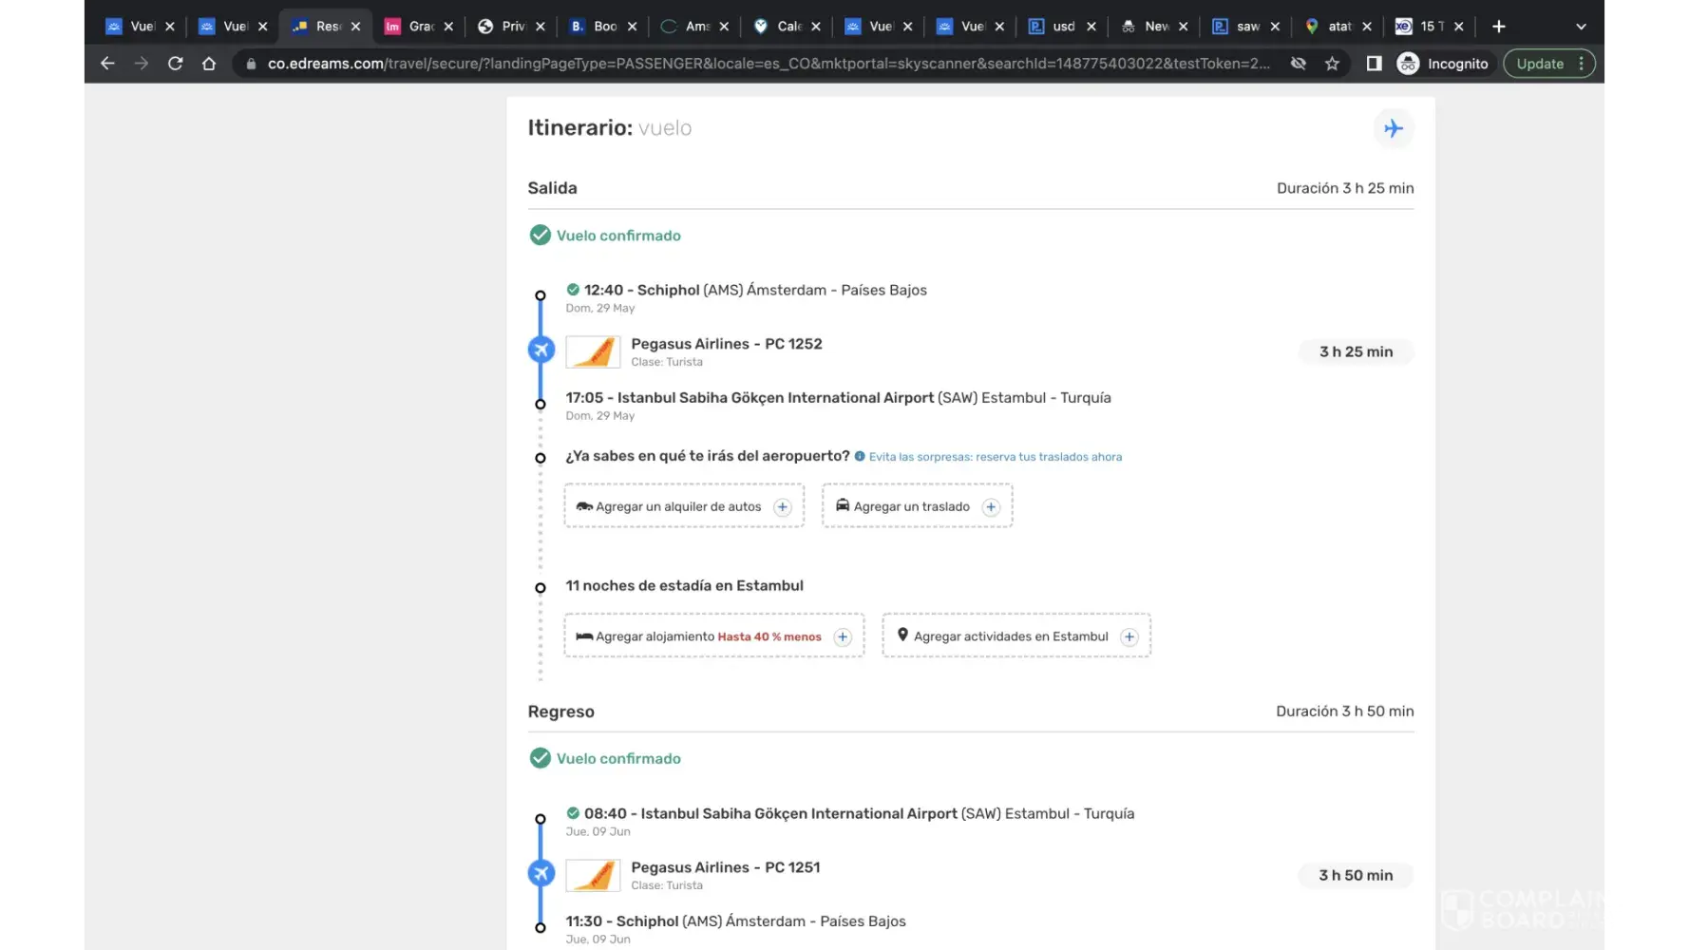Navigate back with the back arrow
The height and width of the screenshot is (950, 1689).
pyautogui.click(x=107, y=64)
